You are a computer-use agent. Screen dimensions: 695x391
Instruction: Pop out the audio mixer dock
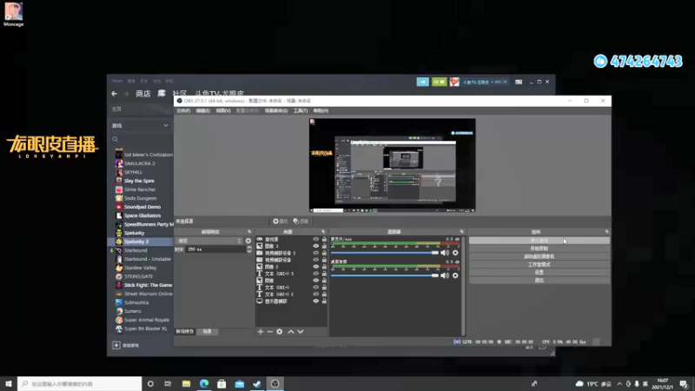coord(462,232)
